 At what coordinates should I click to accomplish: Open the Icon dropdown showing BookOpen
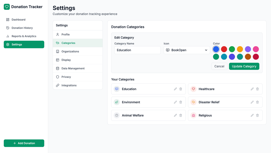(187, 50)
